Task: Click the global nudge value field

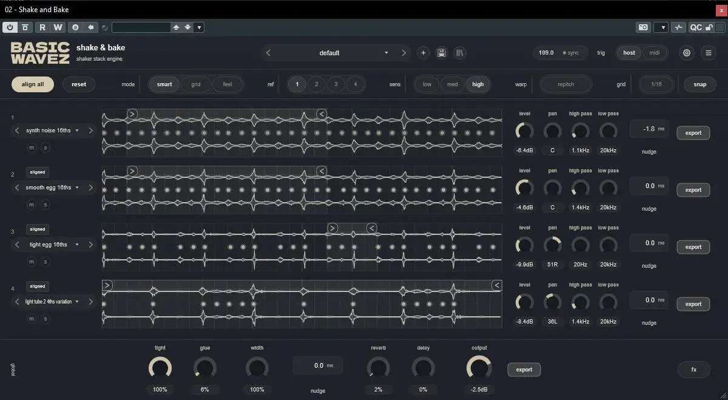Action: (318, 365)
